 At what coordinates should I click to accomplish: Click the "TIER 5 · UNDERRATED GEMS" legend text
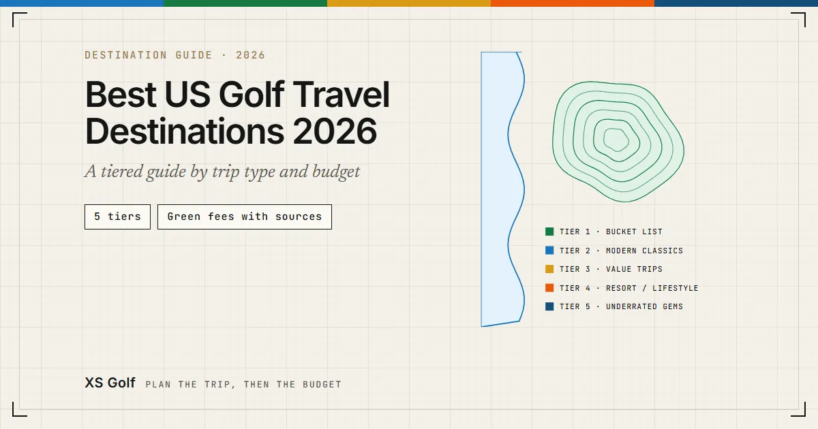coord(621,306)
